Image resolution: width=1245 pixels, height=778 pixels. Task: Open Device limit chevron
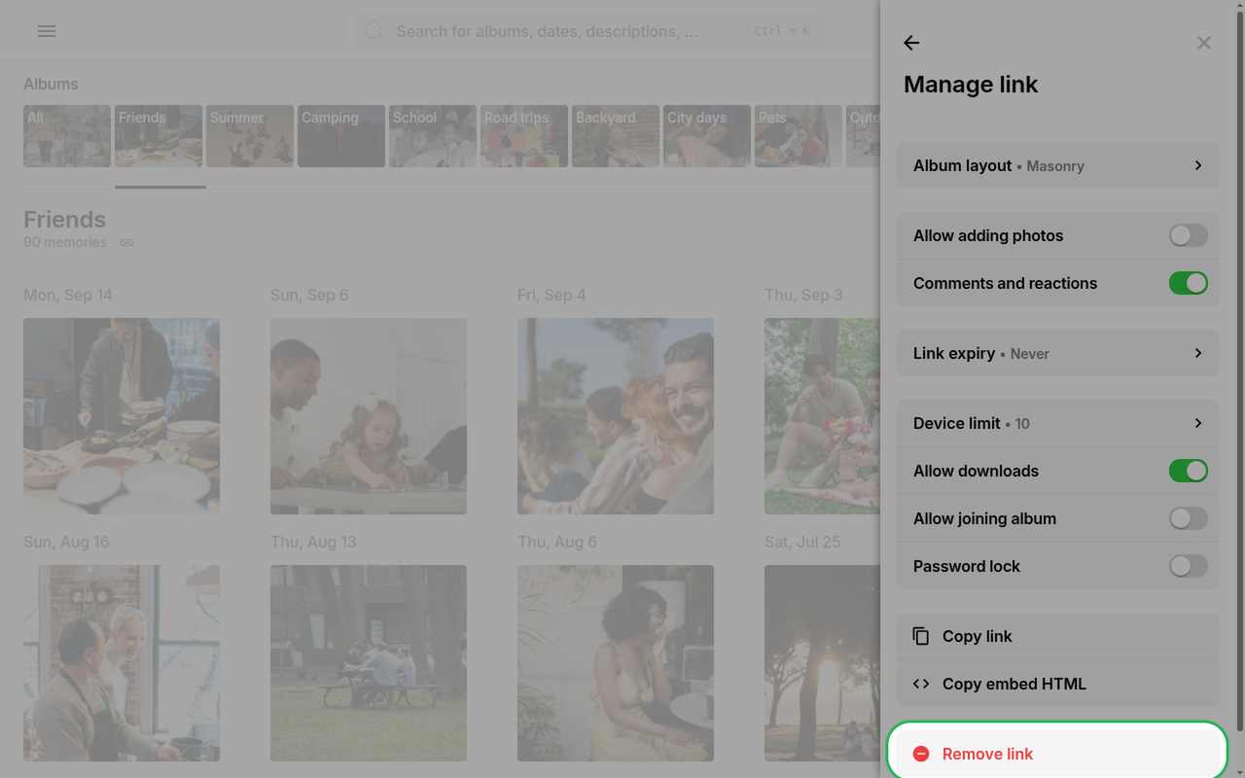1198,423
